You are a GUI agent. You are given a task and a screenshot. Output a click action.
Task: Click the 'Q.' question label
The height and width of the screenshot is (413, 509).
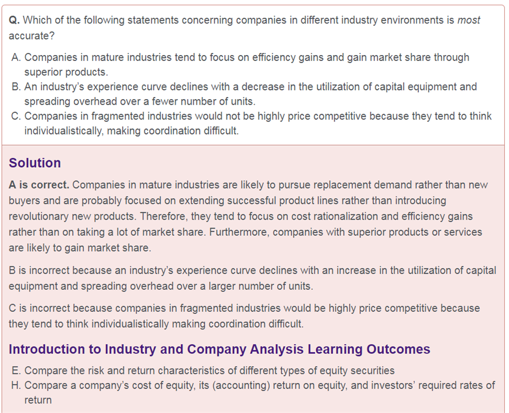14,20
